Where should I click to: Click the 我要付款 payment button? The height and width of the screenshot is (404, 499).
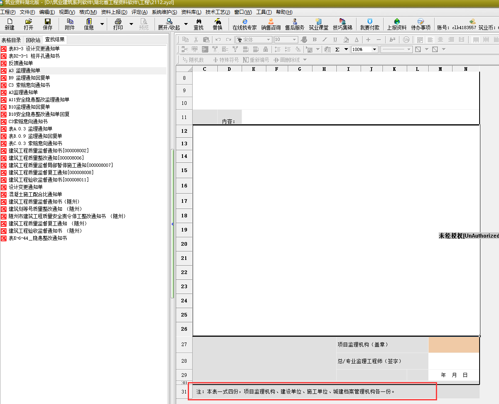[369, 24]
